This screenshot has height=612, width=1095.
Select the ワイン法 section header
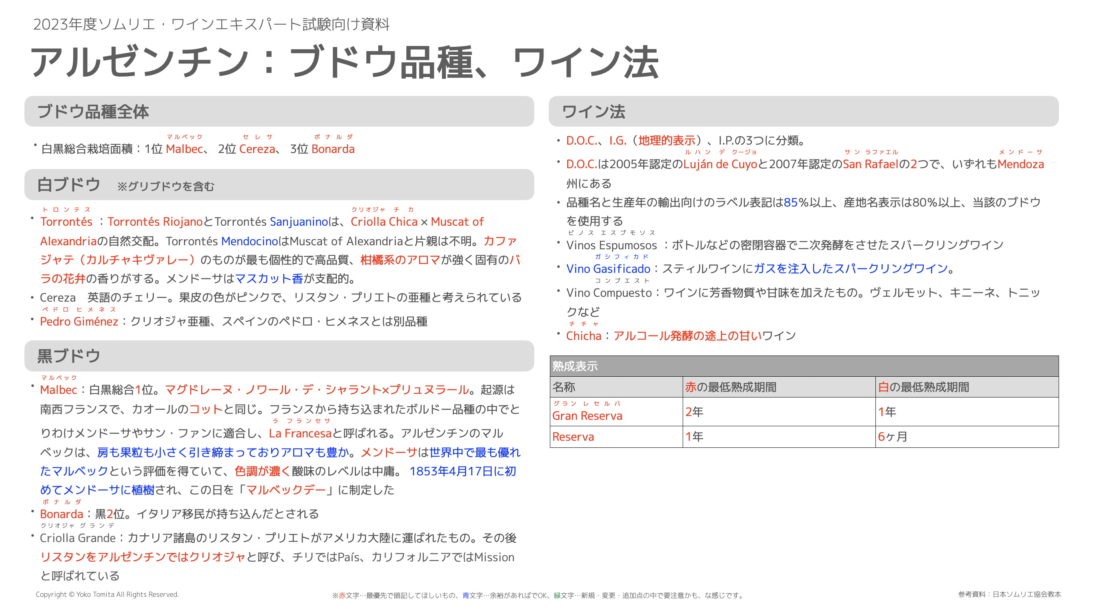point(803,111)
